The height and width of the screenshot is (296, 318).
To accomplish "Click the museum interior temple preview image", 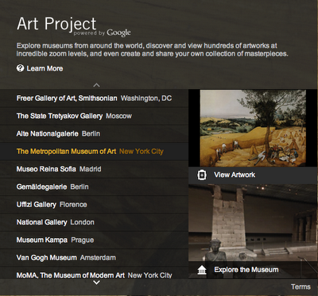I will pos(253,223).
